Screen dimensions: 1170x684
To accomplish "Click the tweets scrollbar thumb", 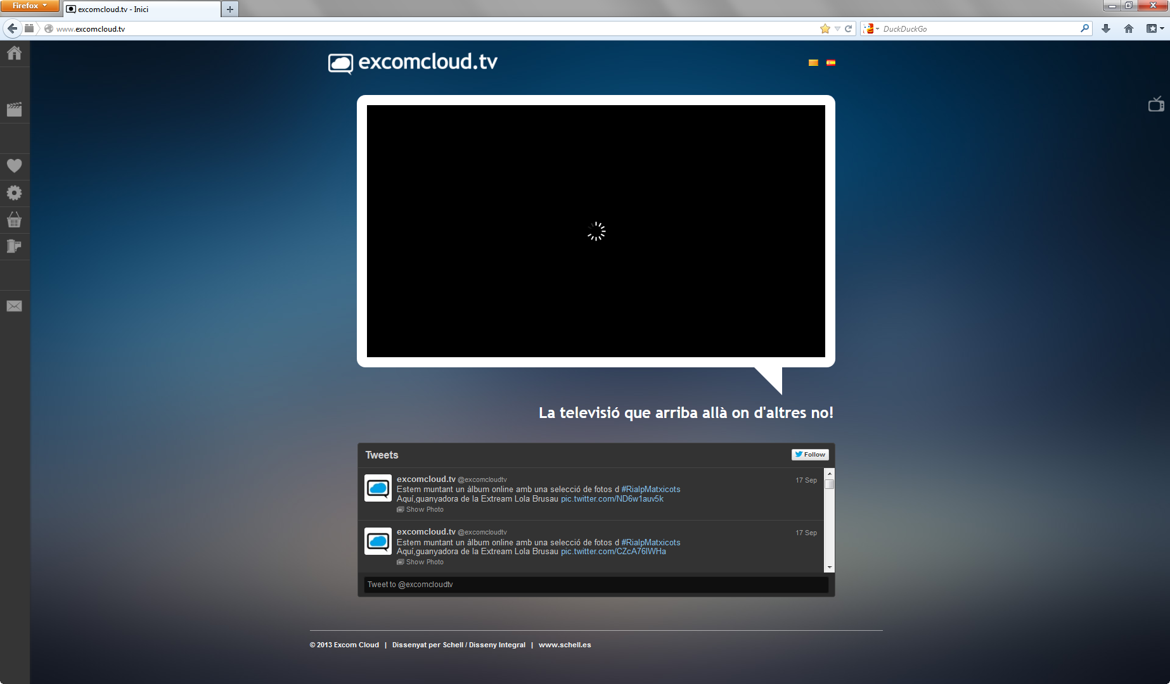I will coord(829,484).
